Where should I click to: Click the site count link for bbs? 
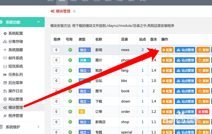143,81
